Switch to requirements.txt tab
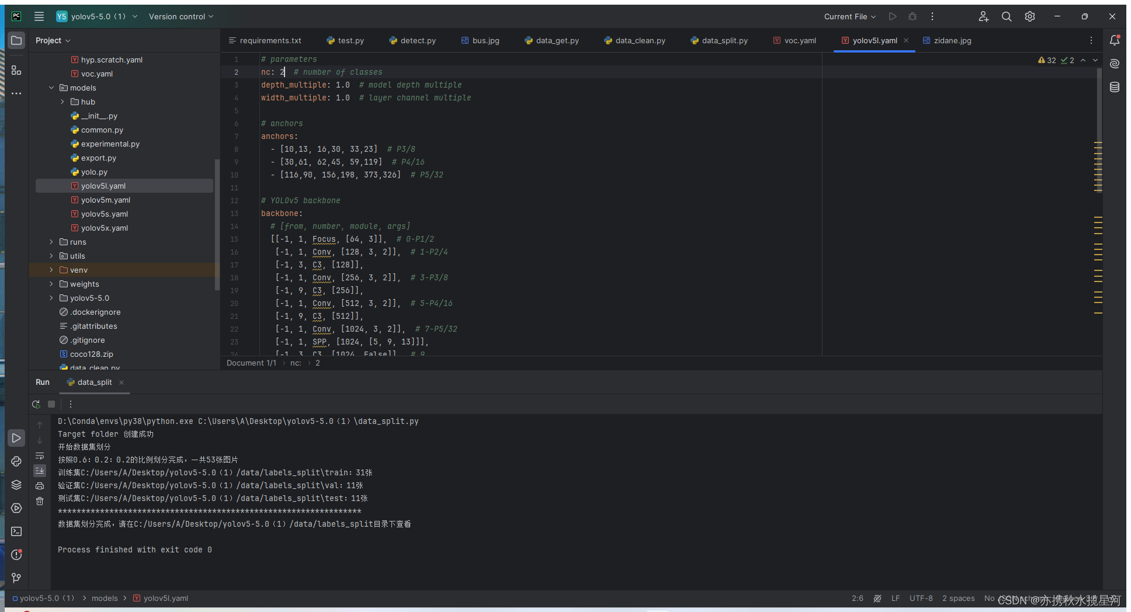This screenshot has height=612, width=1131. 265,40
